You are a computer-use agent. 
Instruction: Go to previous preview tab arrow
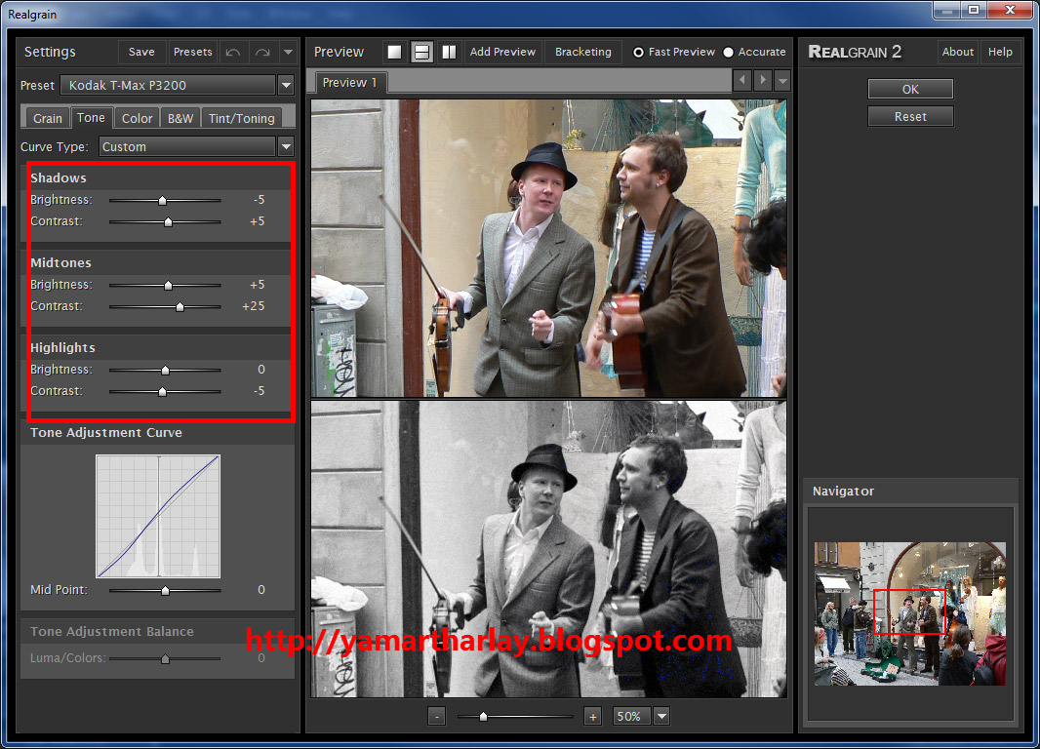tap(742, 80)
